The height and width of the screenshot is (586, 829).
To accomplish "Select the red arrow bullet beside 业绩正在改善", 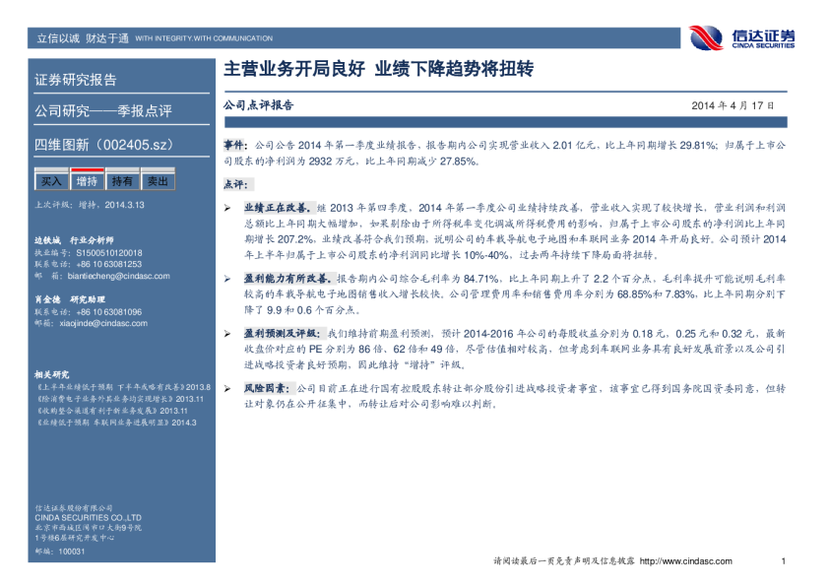I will [226, 207].
